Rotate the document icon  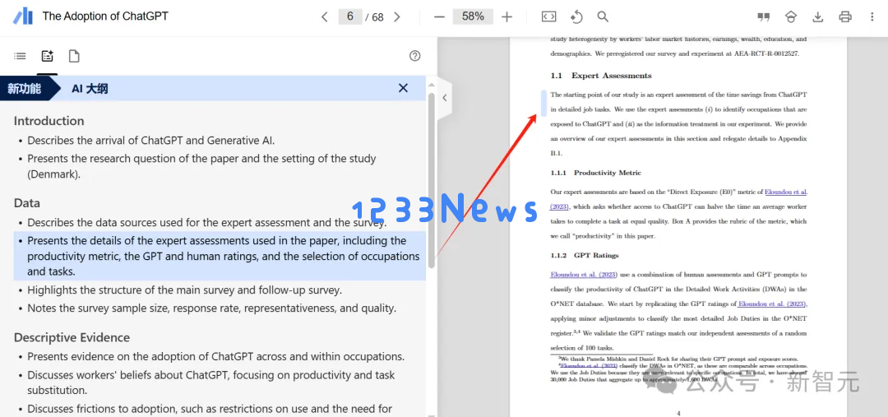576,17
